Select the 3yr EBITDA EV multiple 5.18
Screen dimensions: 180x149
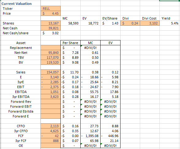tap(110, 97)
